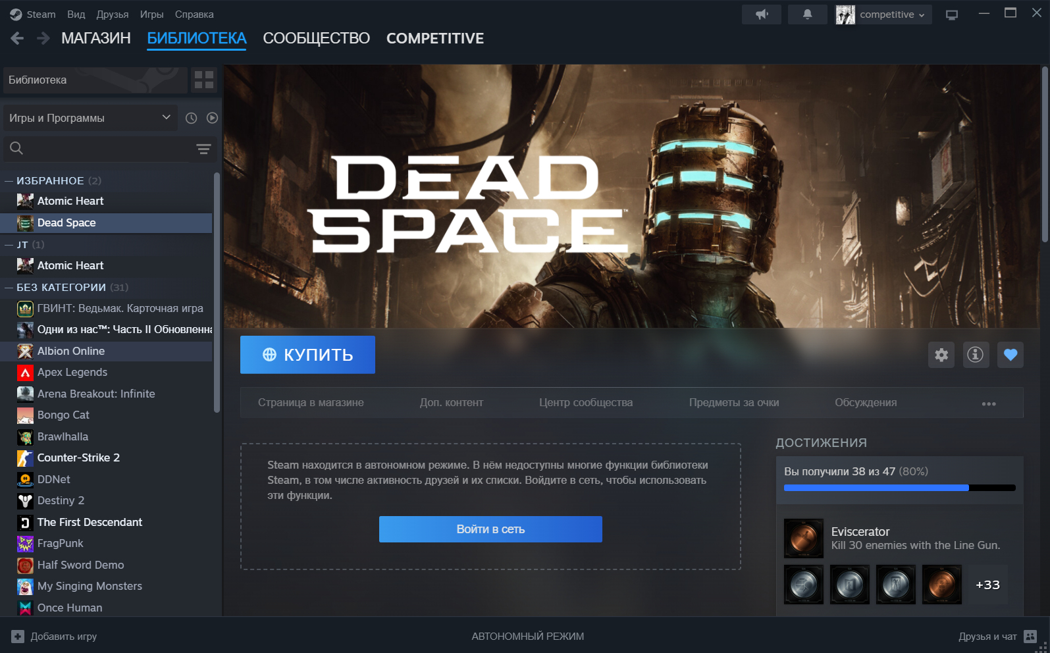
Task: Open the game settings gear icon
Action: [x=941, y=355]
